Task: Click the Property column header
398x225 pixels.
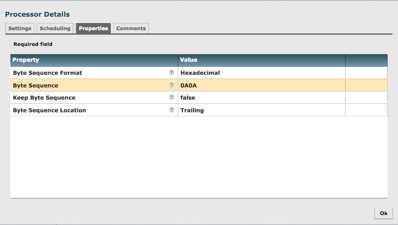Action: [x=94, y=60]
